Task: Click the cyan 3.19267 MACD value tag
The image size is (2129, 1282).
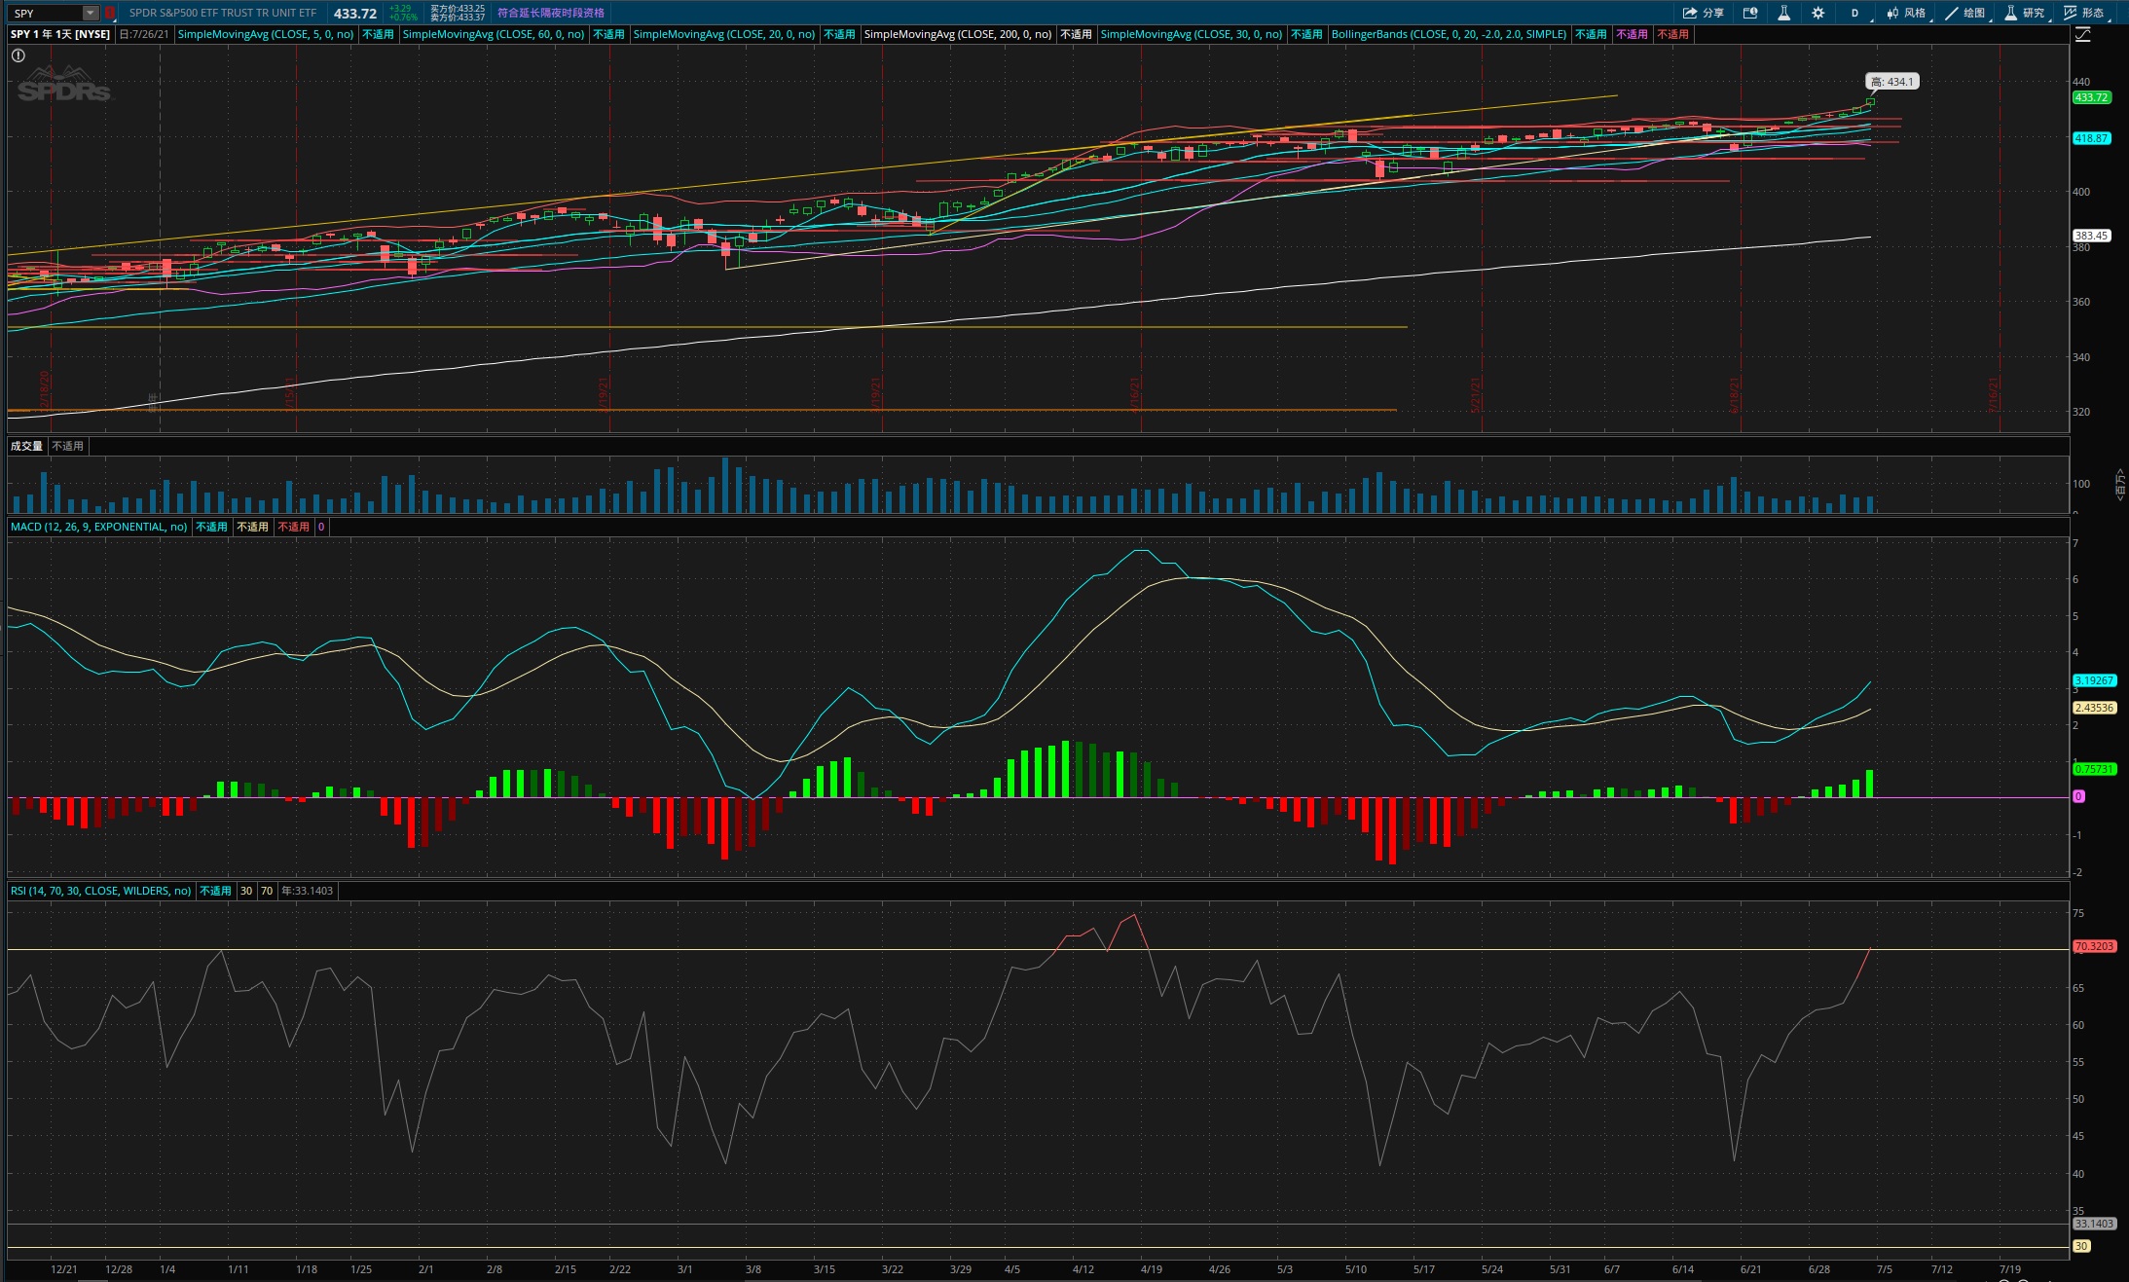Action: pyautogui.click(x=2094, y=680)
